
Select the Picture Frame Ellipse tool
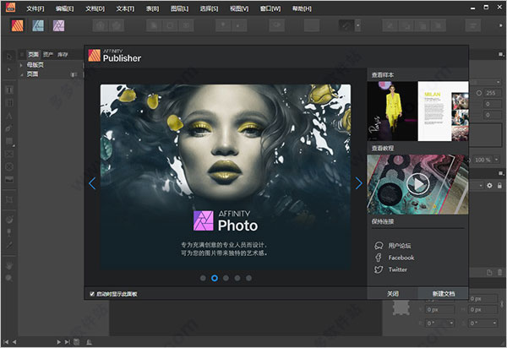coord(9,166)
